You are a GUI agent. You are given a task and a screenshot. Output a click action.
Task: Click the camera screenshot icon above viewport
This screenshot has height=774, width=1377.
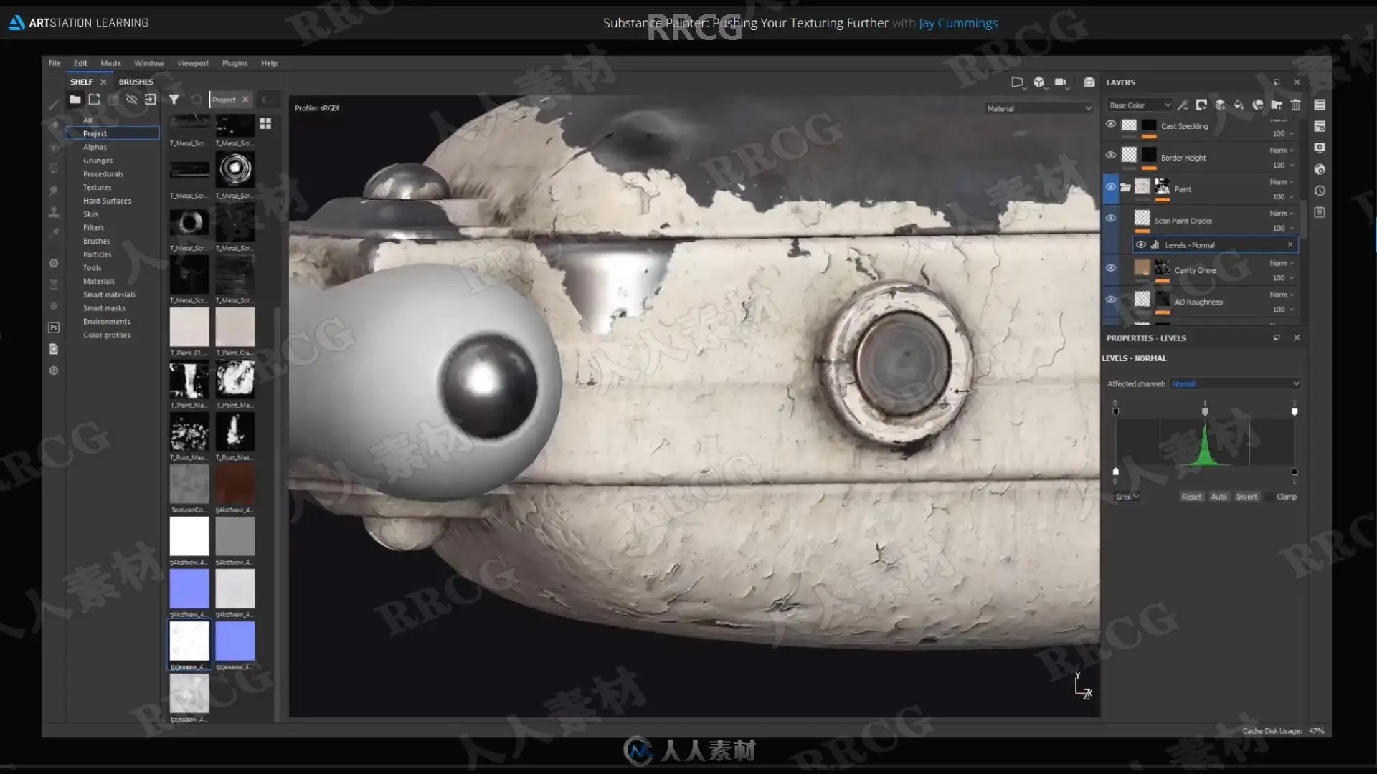point(1089,82)
